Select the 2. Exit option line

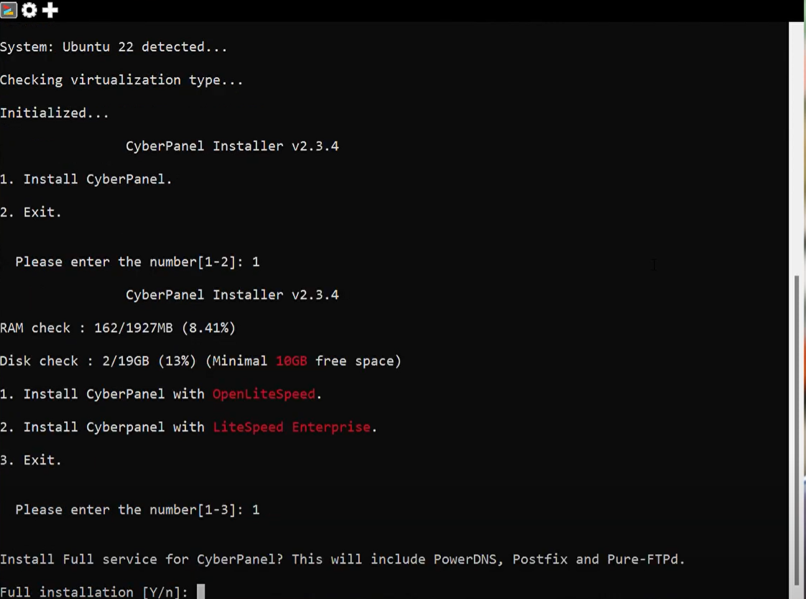30,212
